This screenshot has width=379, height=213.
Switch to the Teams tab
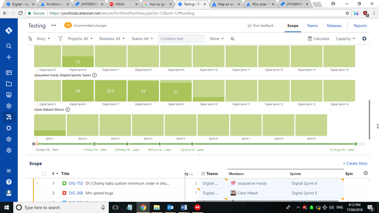312,26
